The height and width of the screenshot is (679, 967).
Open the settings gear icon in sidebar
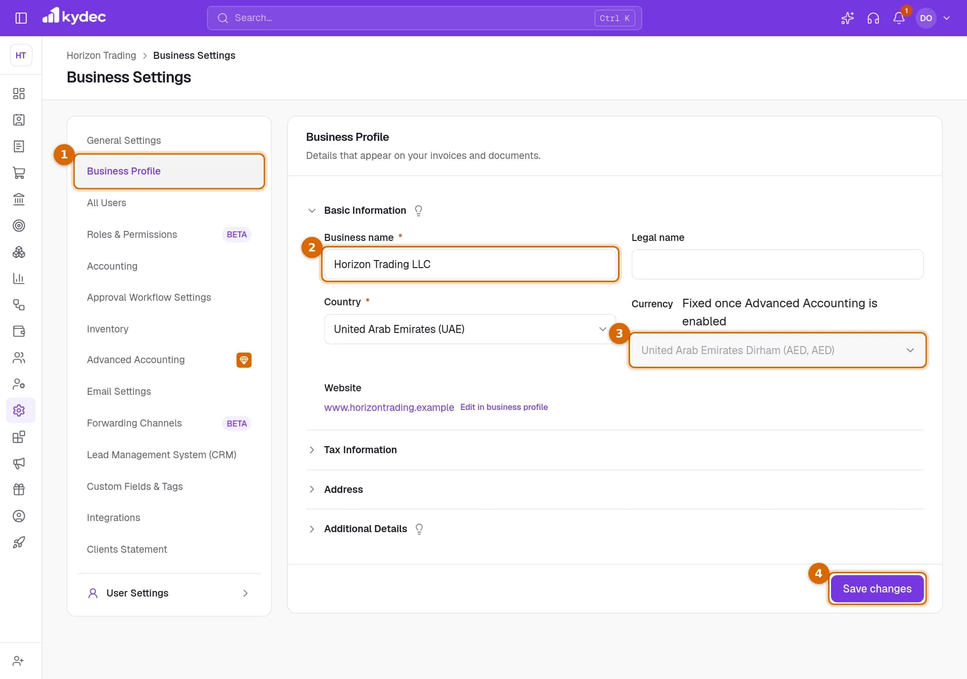[19, 410]
